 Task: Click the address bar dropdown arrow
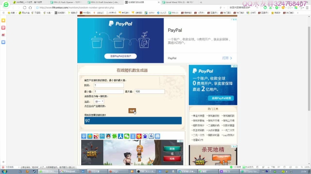tap(224, 7)
